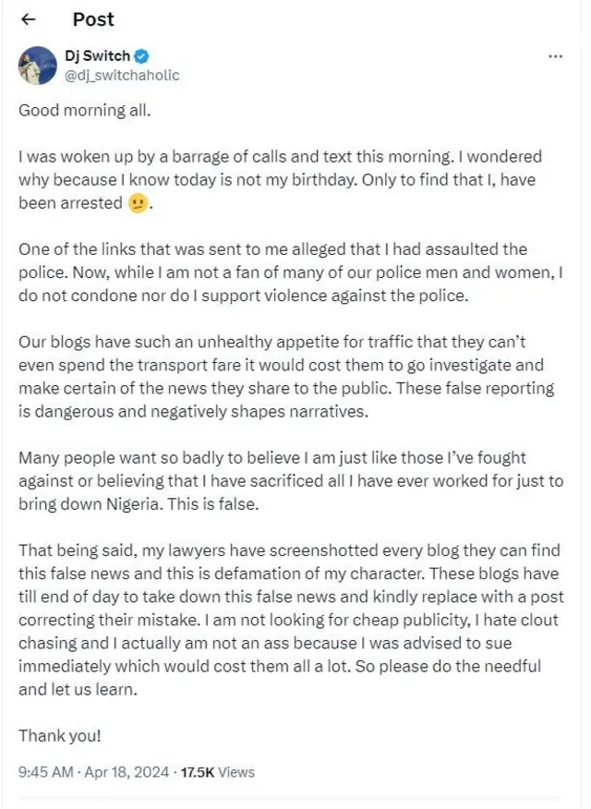The image size is (591, 809).
Task: Click the emoji after 'been arrested'
Action: pyautogui.click(x=138, y=203)
